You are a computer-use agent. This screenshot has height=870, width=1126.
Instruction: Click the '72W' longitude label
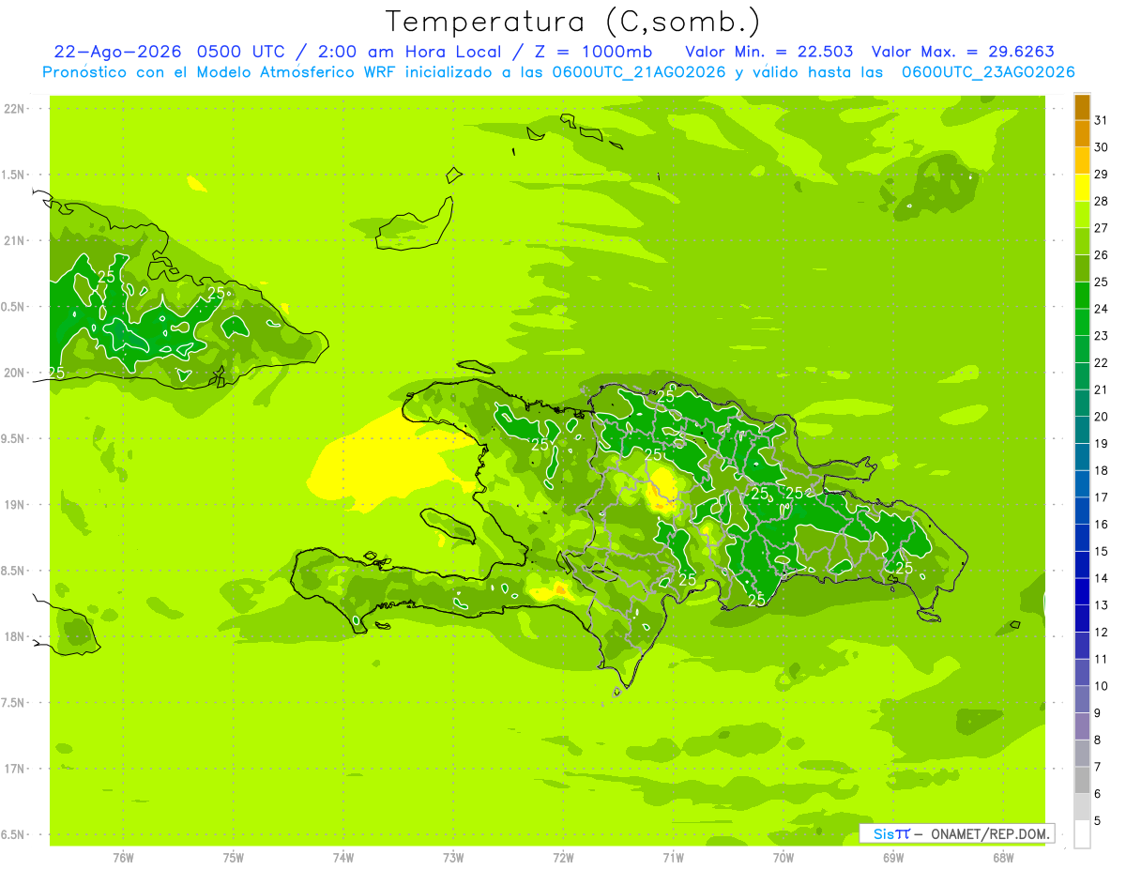(563, 858)
